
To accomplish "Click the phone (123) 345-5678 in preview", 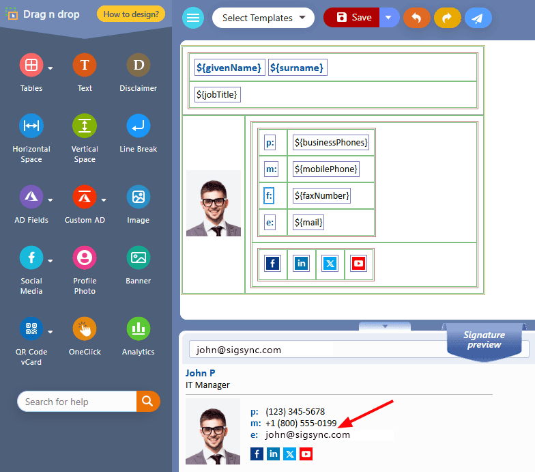I will 295,411.
